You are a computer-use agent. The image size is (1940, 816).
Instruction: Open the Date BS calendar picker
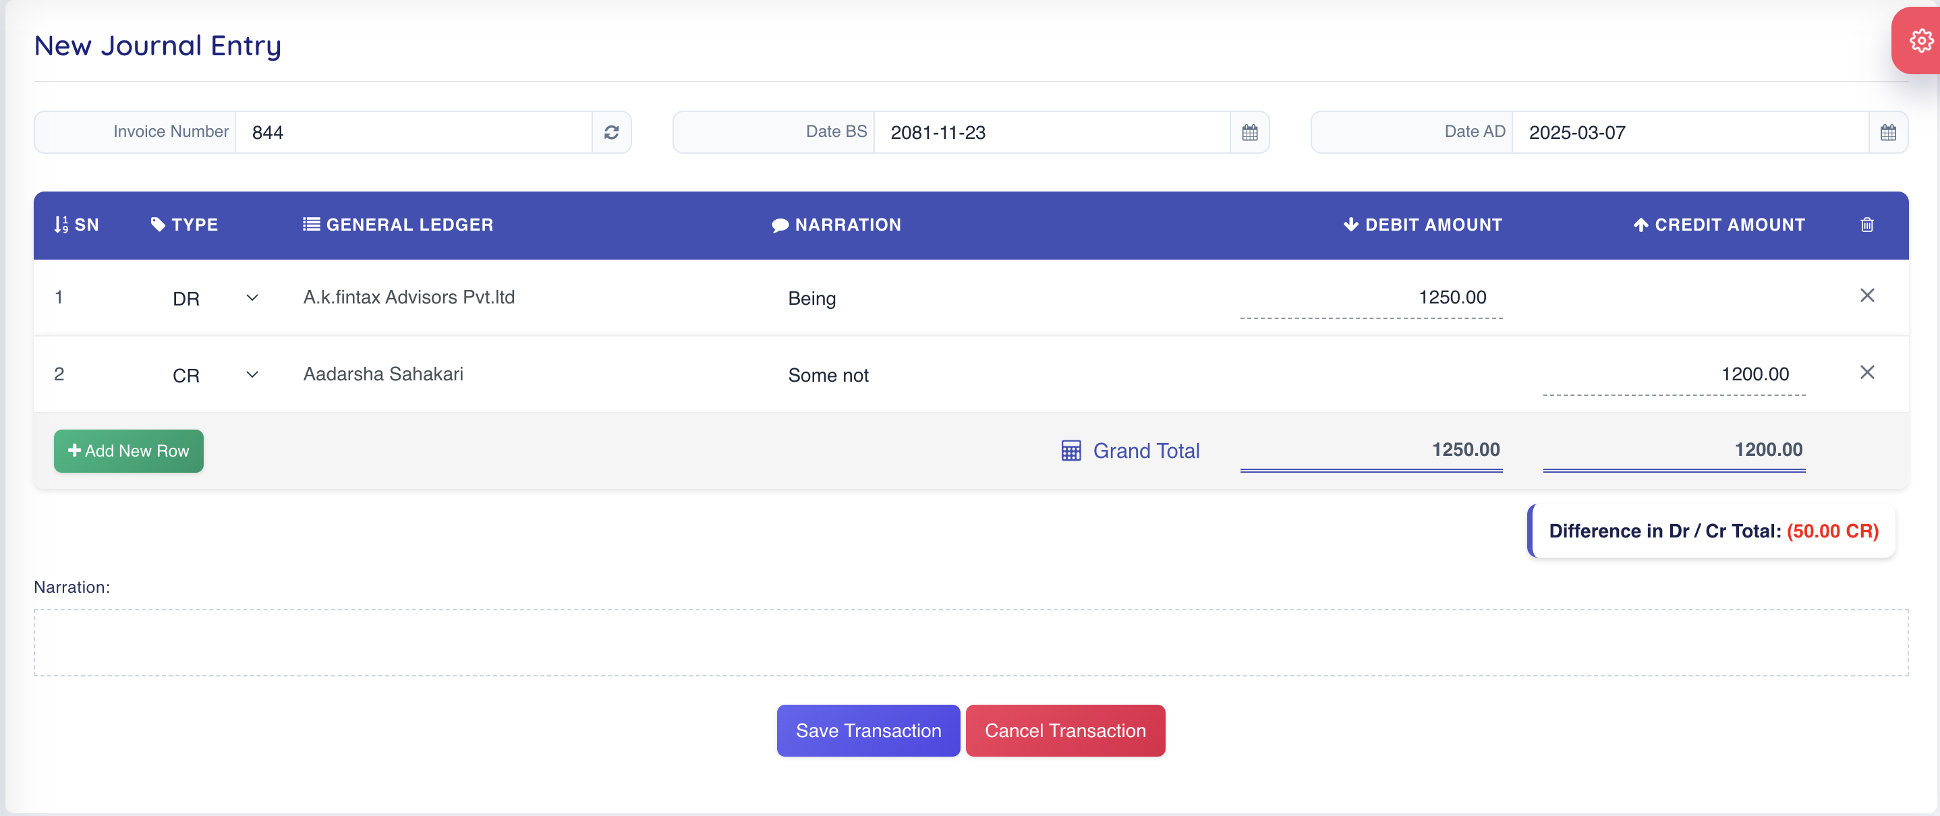(x=1249, y=132)
